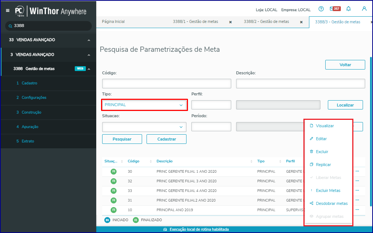The height and width of the screenshot is (233, 373).
Task: Focus the Código input field
Action: [167, 84]
